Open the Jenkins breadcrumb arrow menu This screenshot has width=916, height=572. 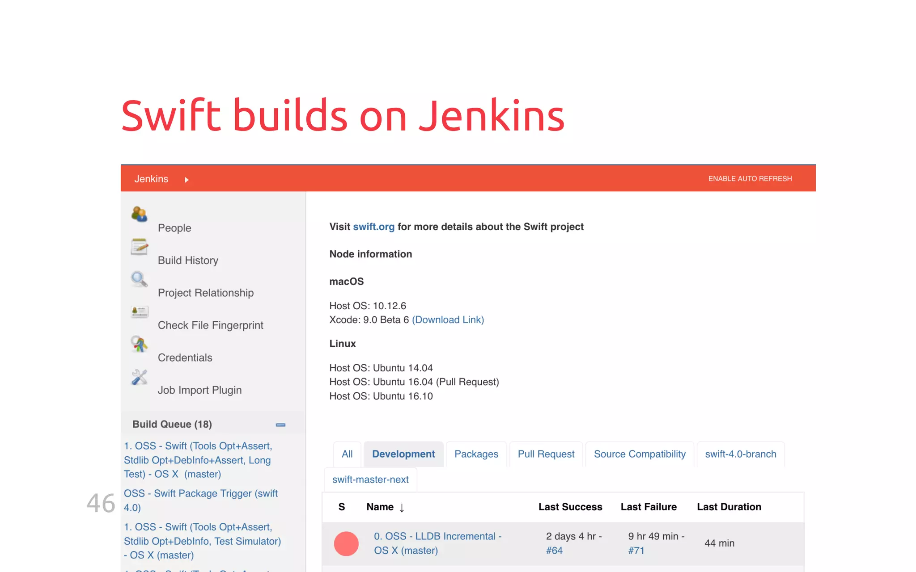187,180
